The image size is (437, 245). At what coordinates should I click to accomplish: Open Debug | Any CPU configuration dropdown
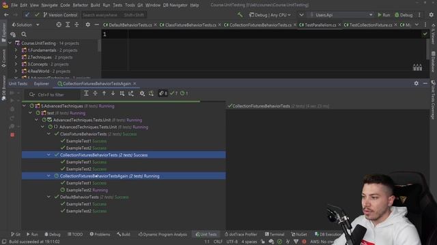(x=270, y=15)
